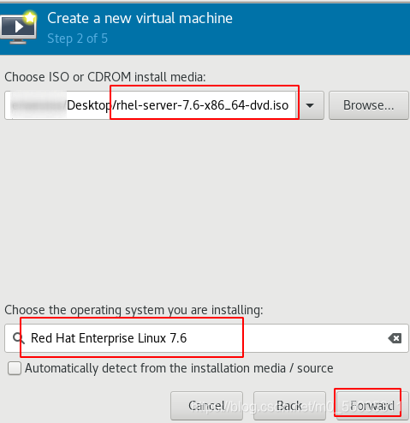This screenshot has width=410, height=423.
Task: Click the yellow star on the monitor icon
Action: pyautogui.click(x=30, y=17)
